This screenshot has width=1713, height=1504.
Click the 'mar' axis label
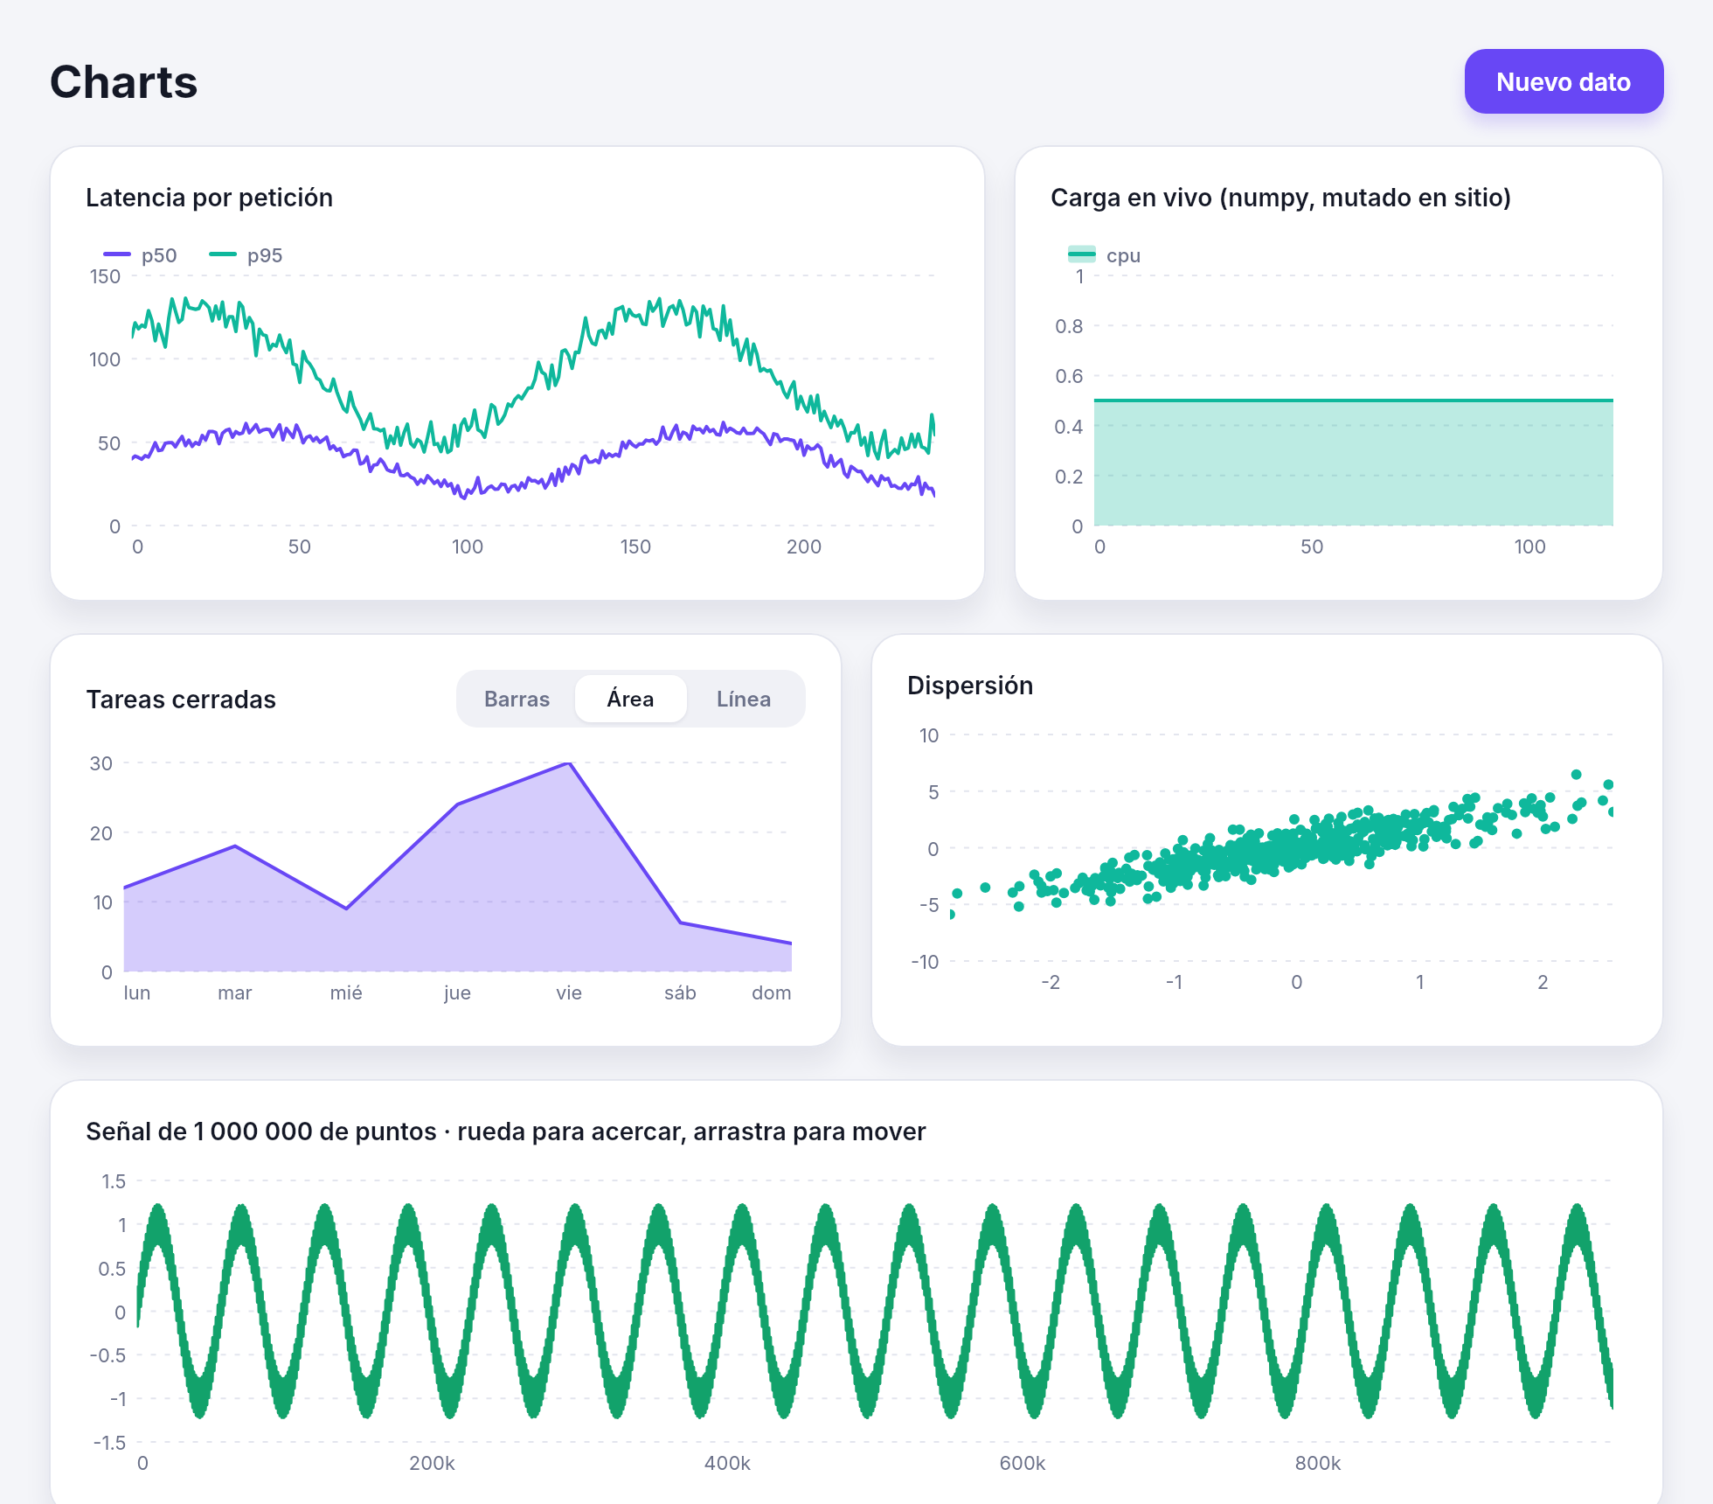click(x=234, y=992)
